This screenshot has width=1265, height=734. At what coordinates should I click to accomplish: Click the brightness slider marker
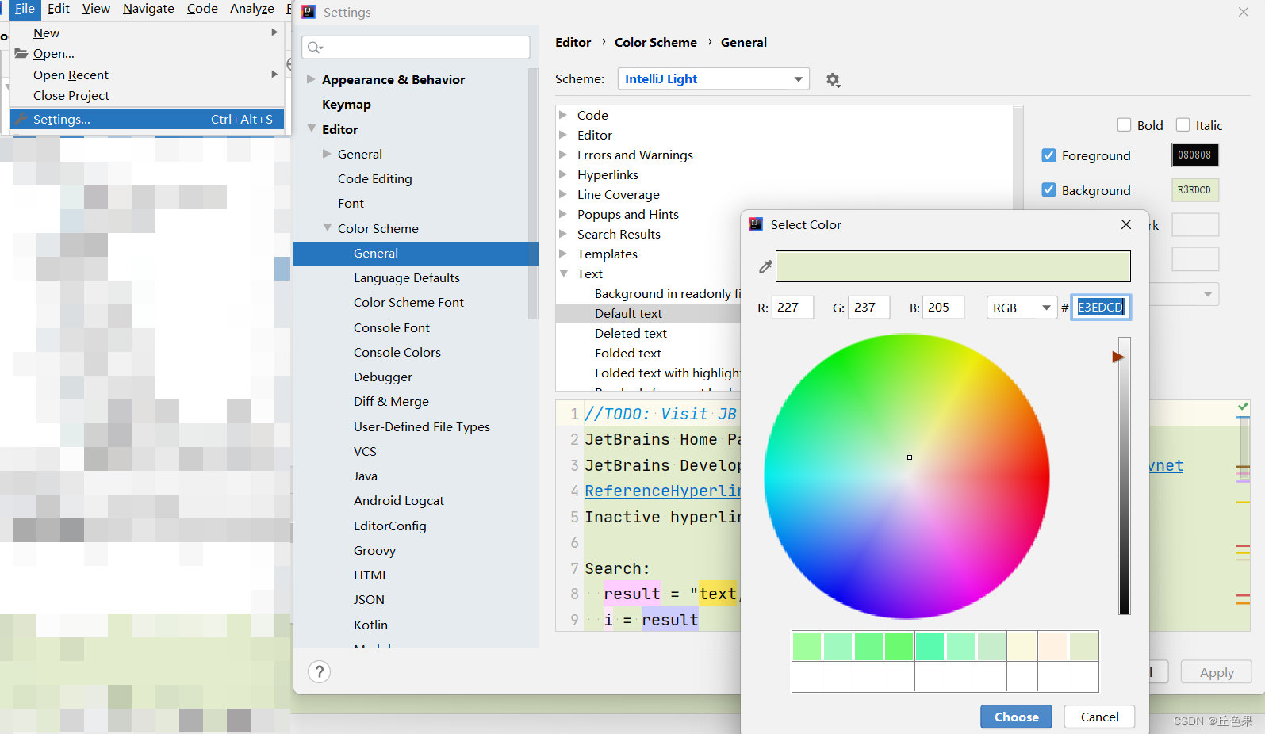[x=1118, y=357]
